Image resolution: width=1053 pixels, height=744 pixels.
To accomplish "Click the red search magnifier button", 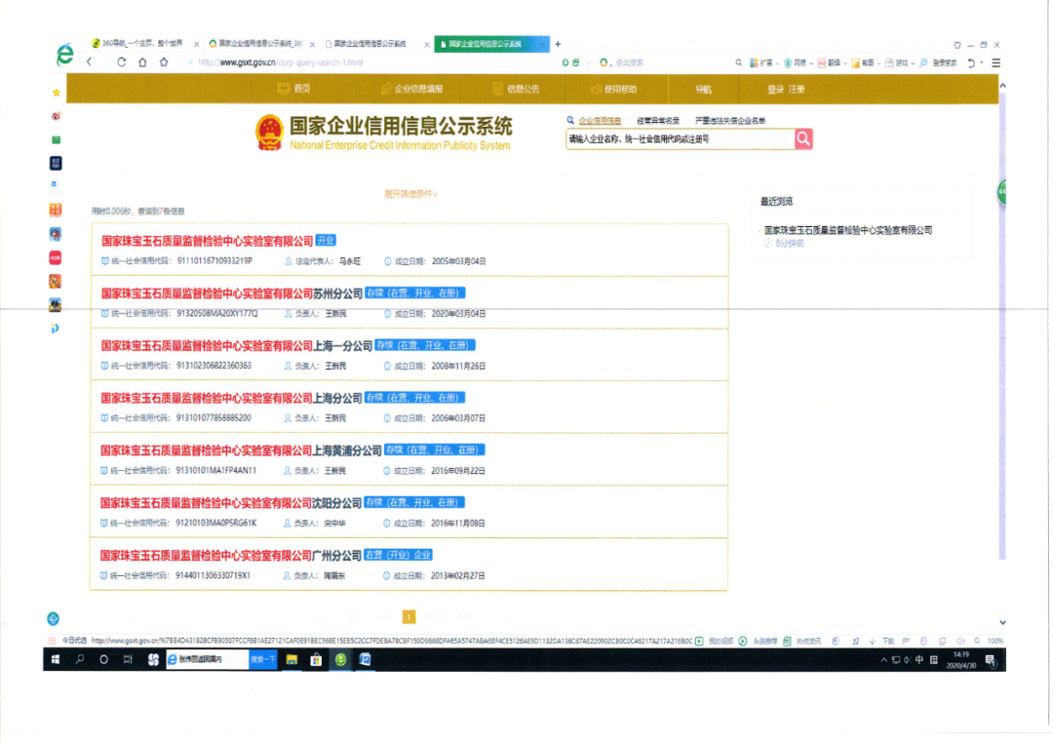I will pos(803,139).
